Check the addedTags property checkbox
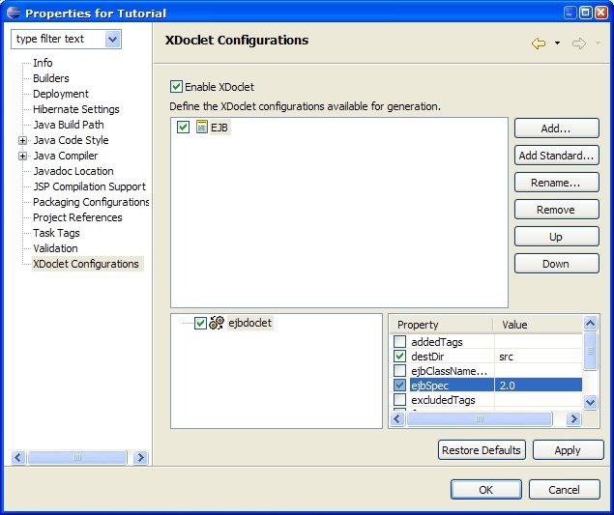Screen dimensions: 614x515 coord(399,341)
